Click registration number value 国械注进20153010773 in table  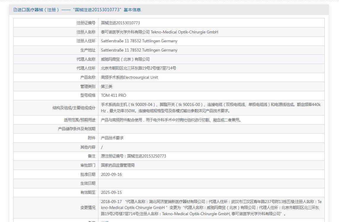point(120,23)
